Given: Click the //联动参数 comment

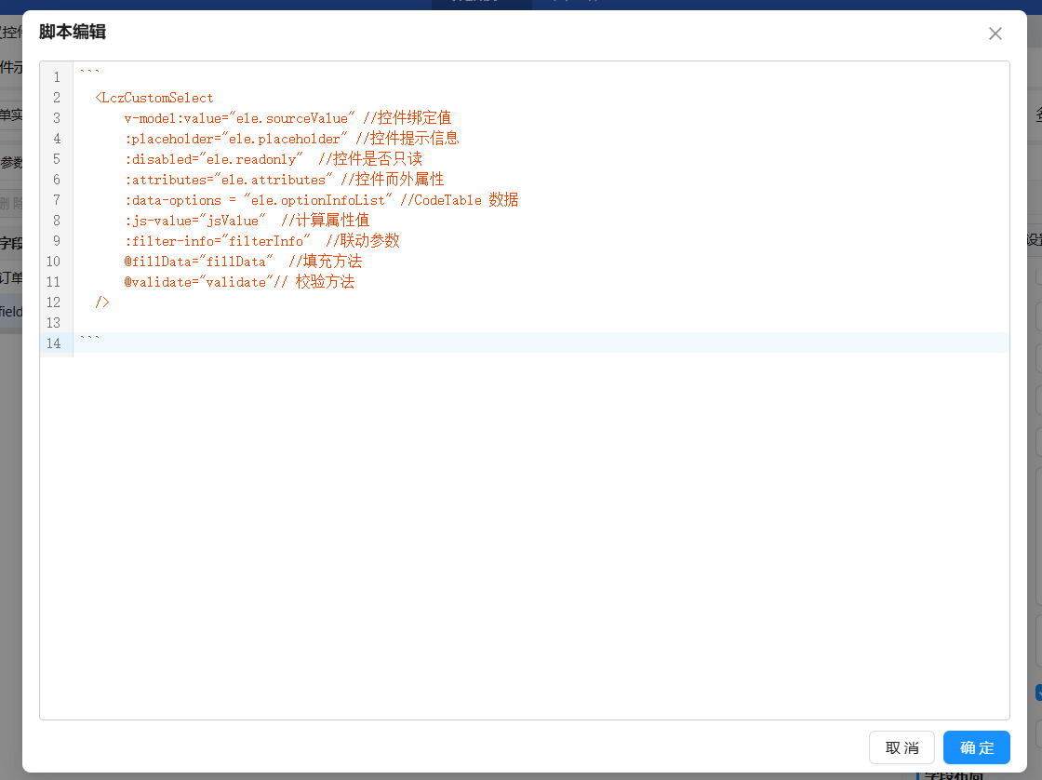Looking at the screenshot, I should tap(363, 241).
